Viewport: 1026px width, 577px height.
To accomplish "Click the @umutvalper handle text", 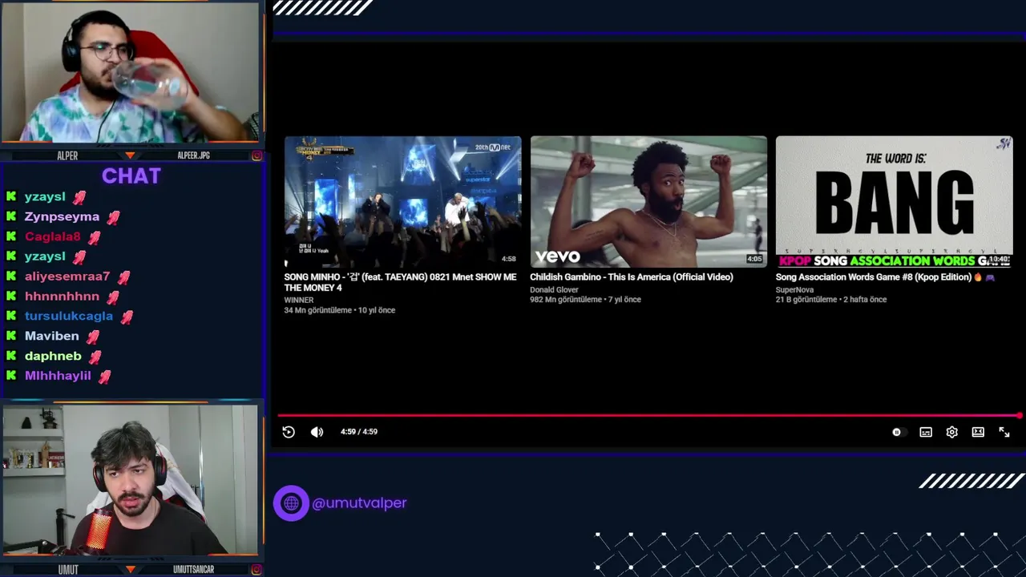I will pos(359,503).
